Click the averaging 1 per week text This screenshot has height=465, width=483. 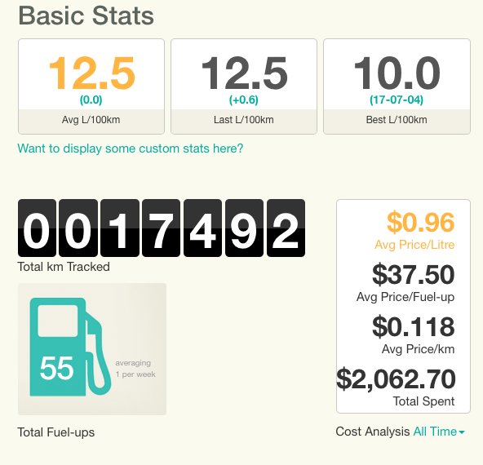coord(135,369)
